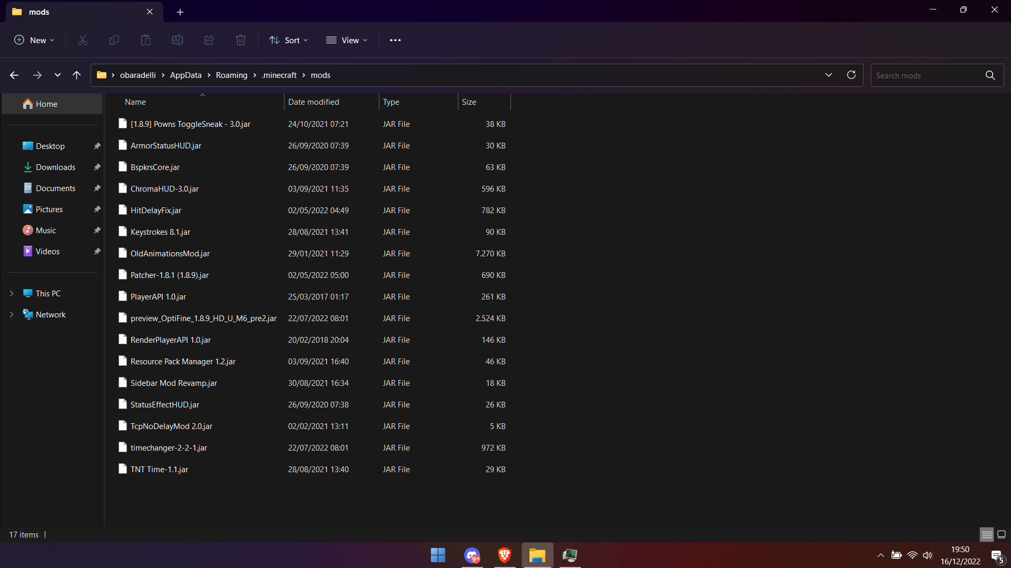Switch to large thumbnails view icon

pos(1002,534)
